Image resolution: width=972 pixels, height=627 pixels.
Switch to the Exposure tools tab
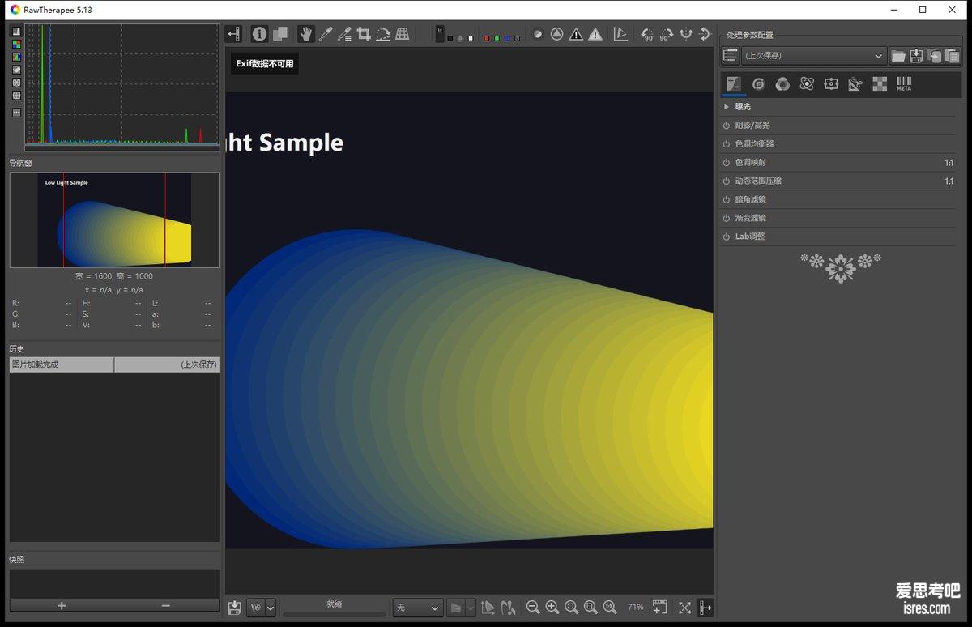pos(734,84)
